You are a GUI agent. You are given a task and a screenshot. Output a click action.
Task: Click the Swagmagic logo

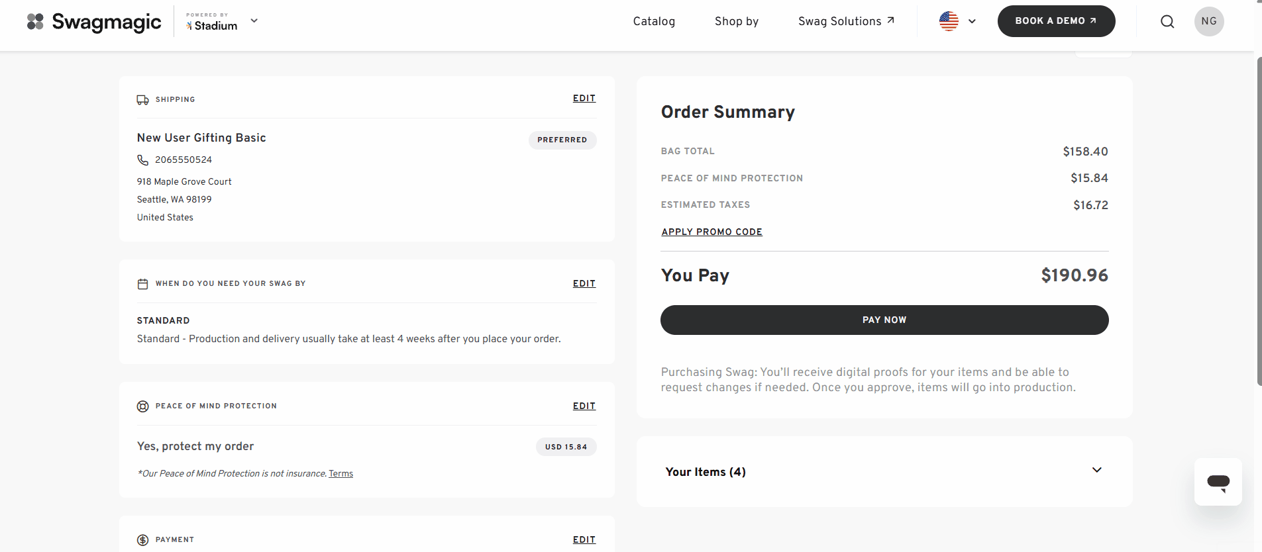coord(94,22)
